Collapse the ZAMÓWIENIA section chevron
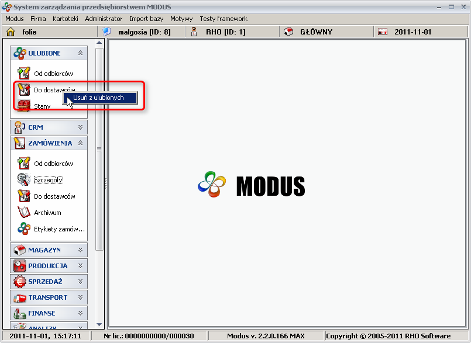The height and width of the screenshot is (343, 471). pyautogui.click(x=80, y=143)
